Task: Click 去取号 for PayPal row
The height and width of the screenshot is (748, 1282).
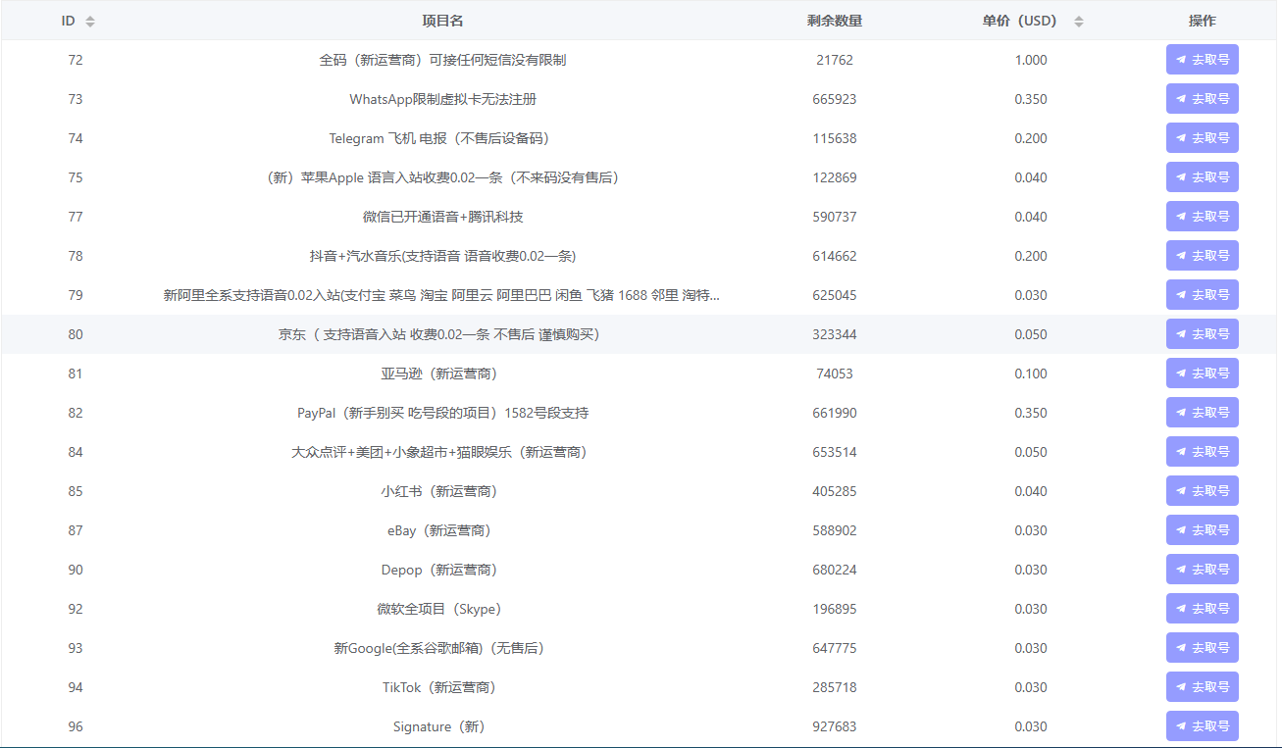Action: [x=1202, y=413]
